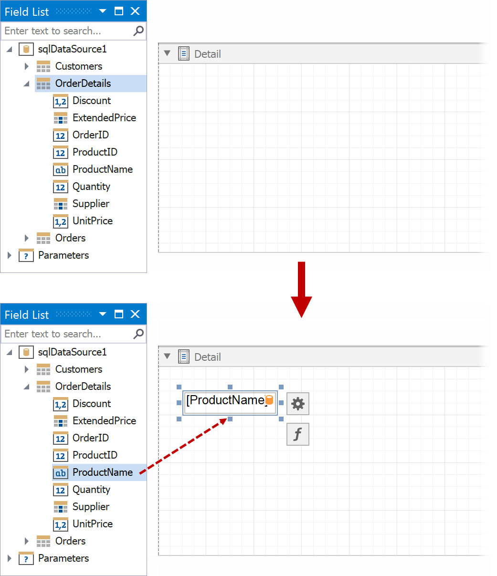Open the lower Field List panel's dropdown arrow
This screenshot has width=497, height=576.
click(x=103, y=314)
